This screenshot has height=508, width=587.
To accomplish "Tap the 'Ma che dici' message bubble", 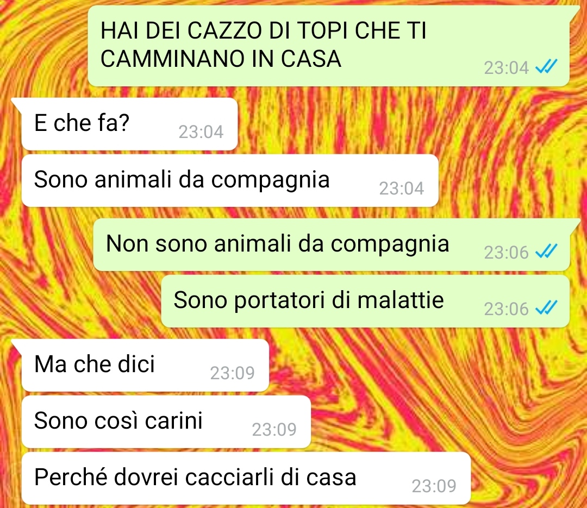I will click(x=145, y=365).
